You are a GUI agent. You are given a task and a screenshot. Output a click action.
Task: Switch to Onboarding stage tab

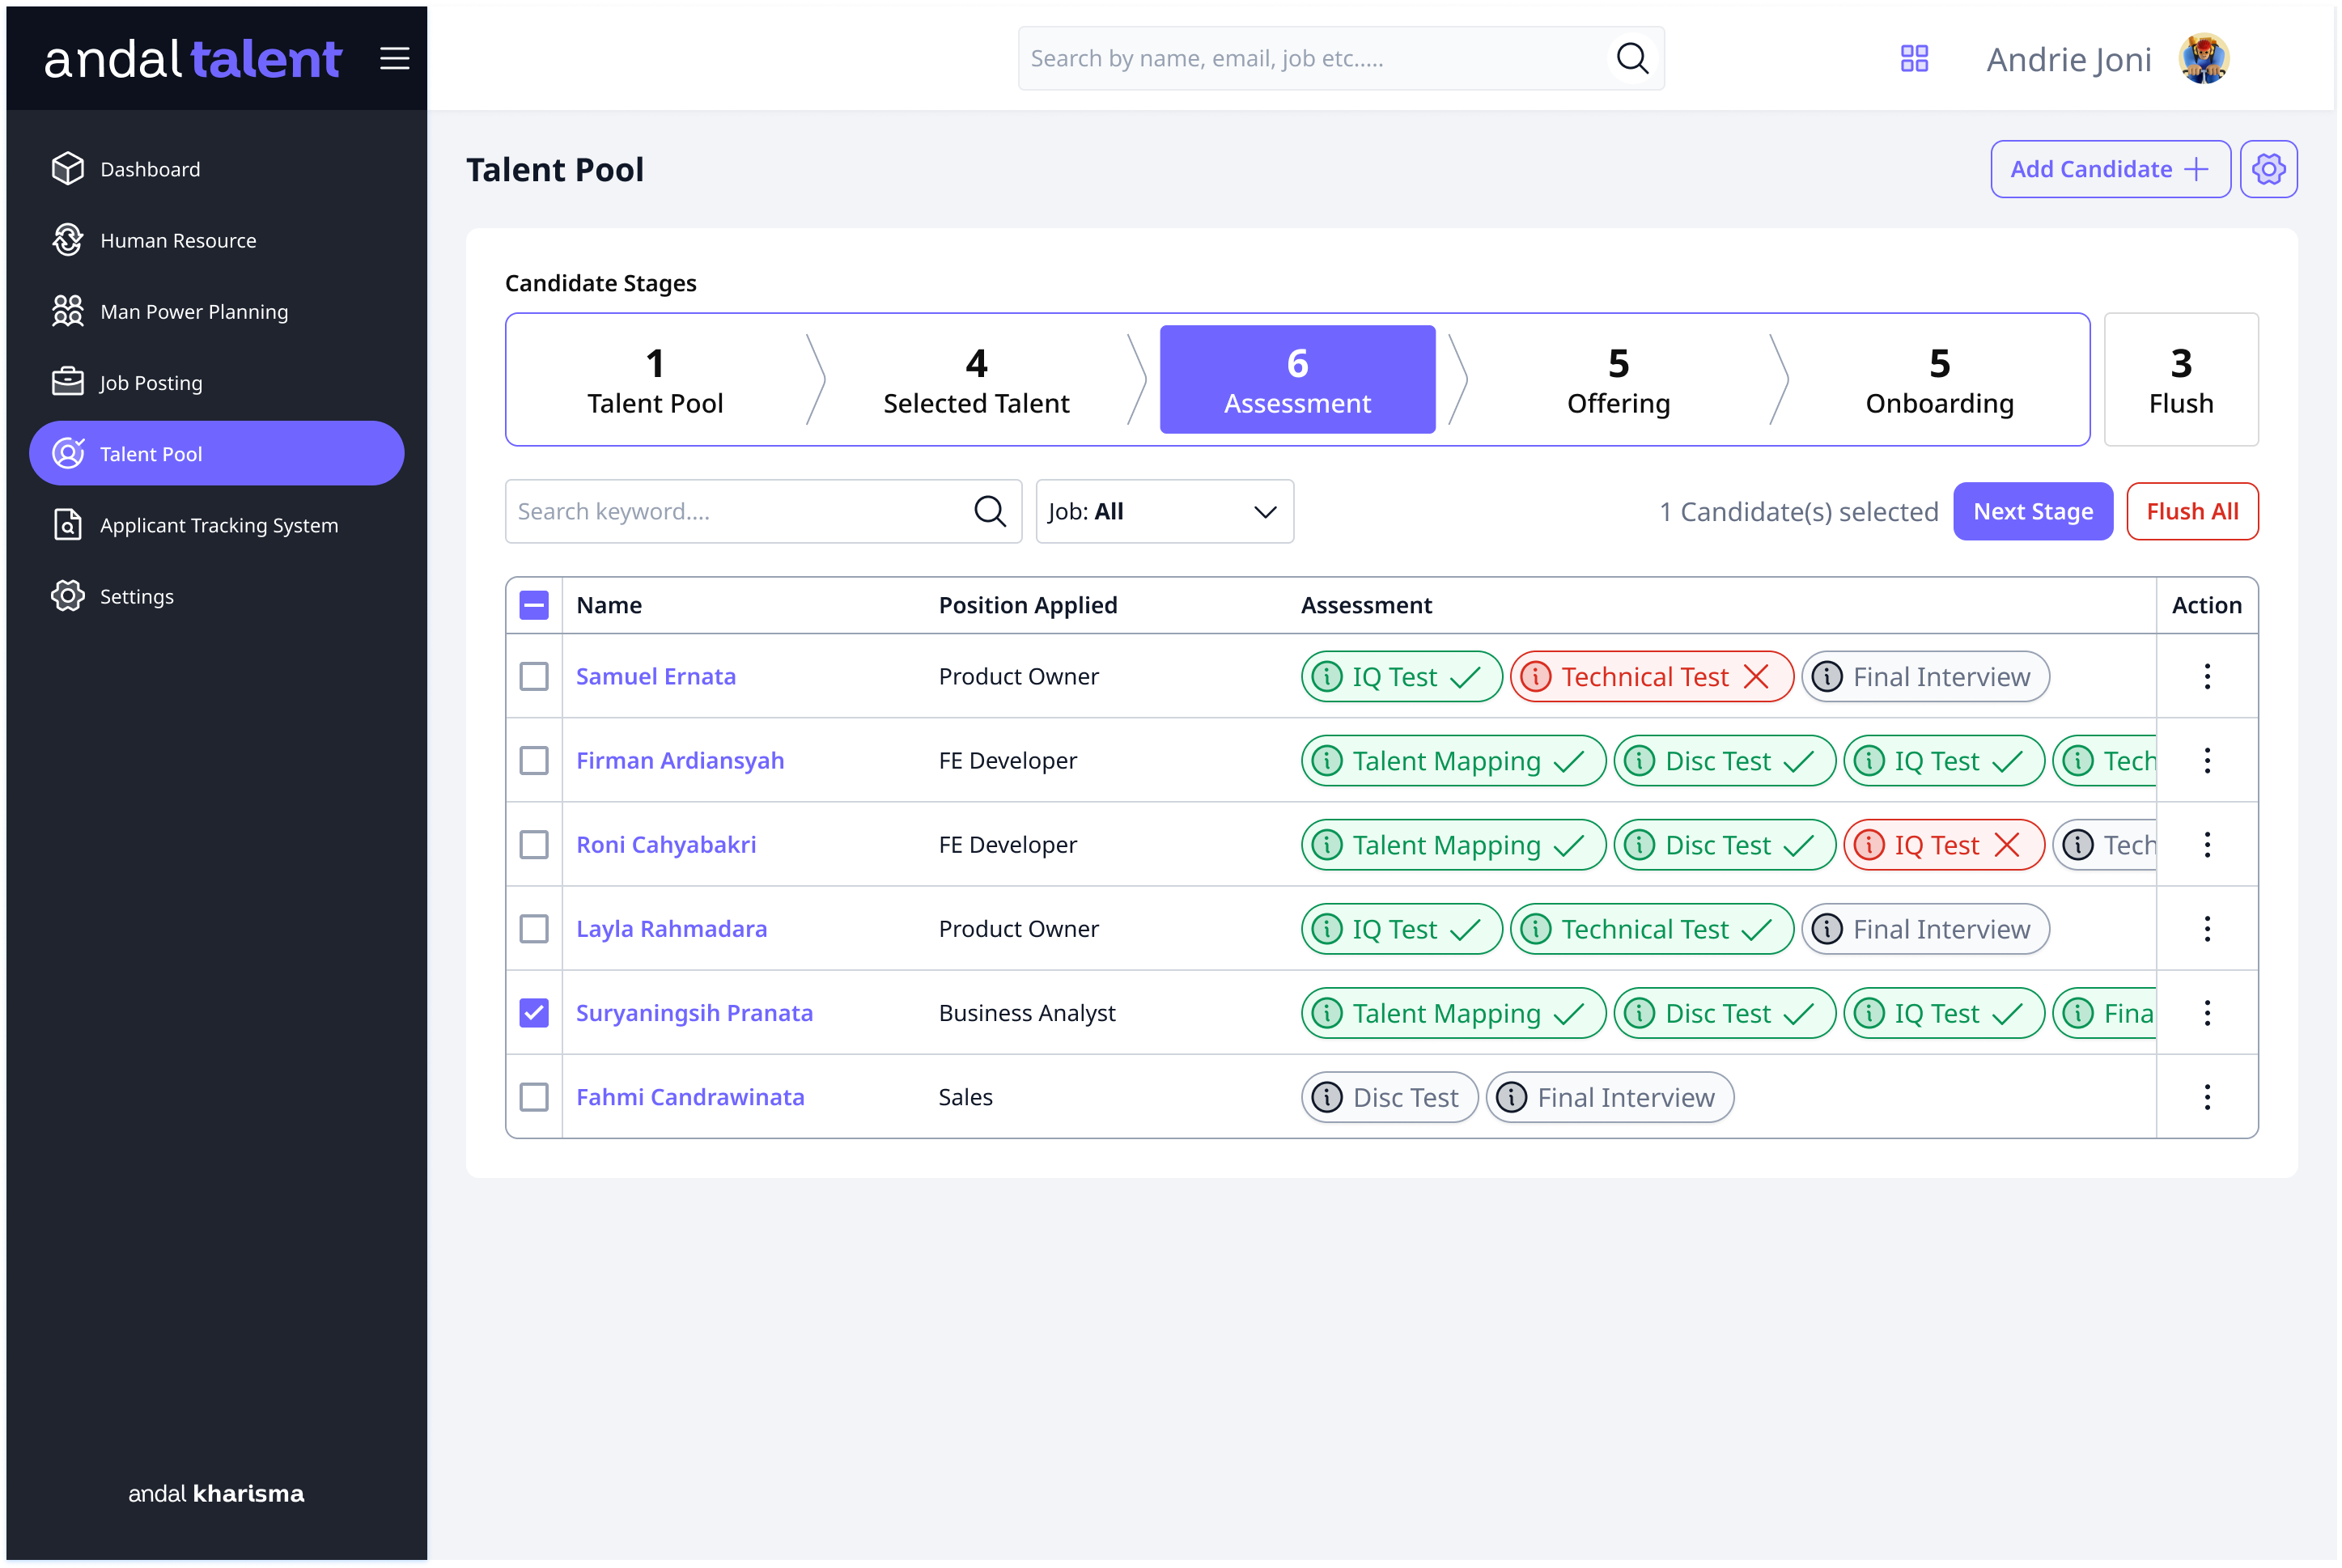click(1938, 380)
